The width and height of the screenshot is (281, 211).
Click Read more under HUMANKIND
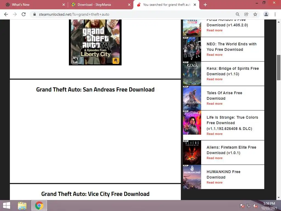click(215, 182)
